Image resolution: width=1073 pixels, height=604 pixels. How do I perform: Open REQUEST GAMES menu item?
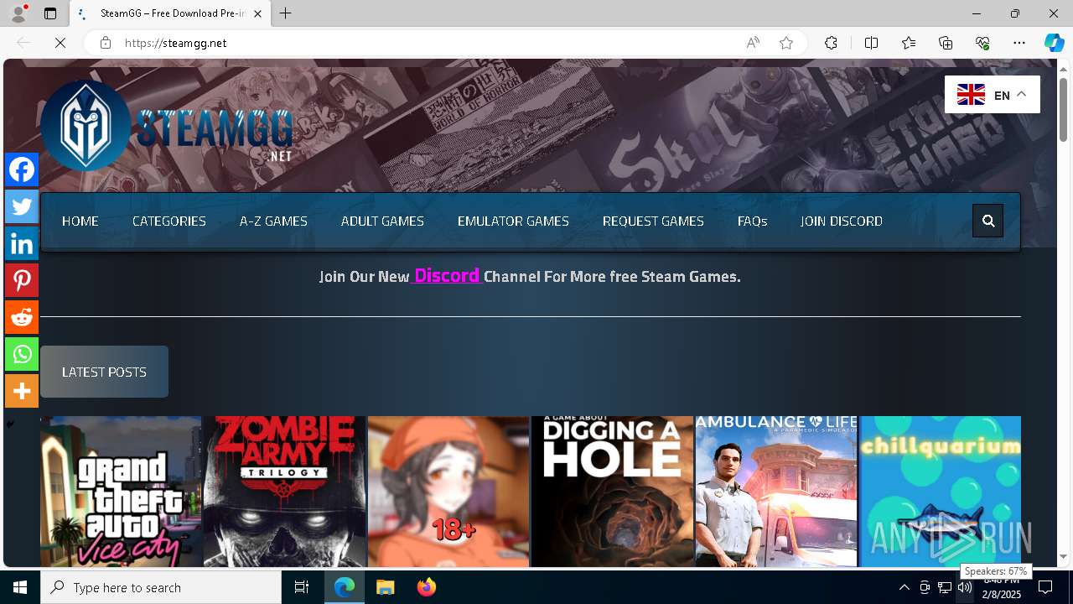coord(653,221)
